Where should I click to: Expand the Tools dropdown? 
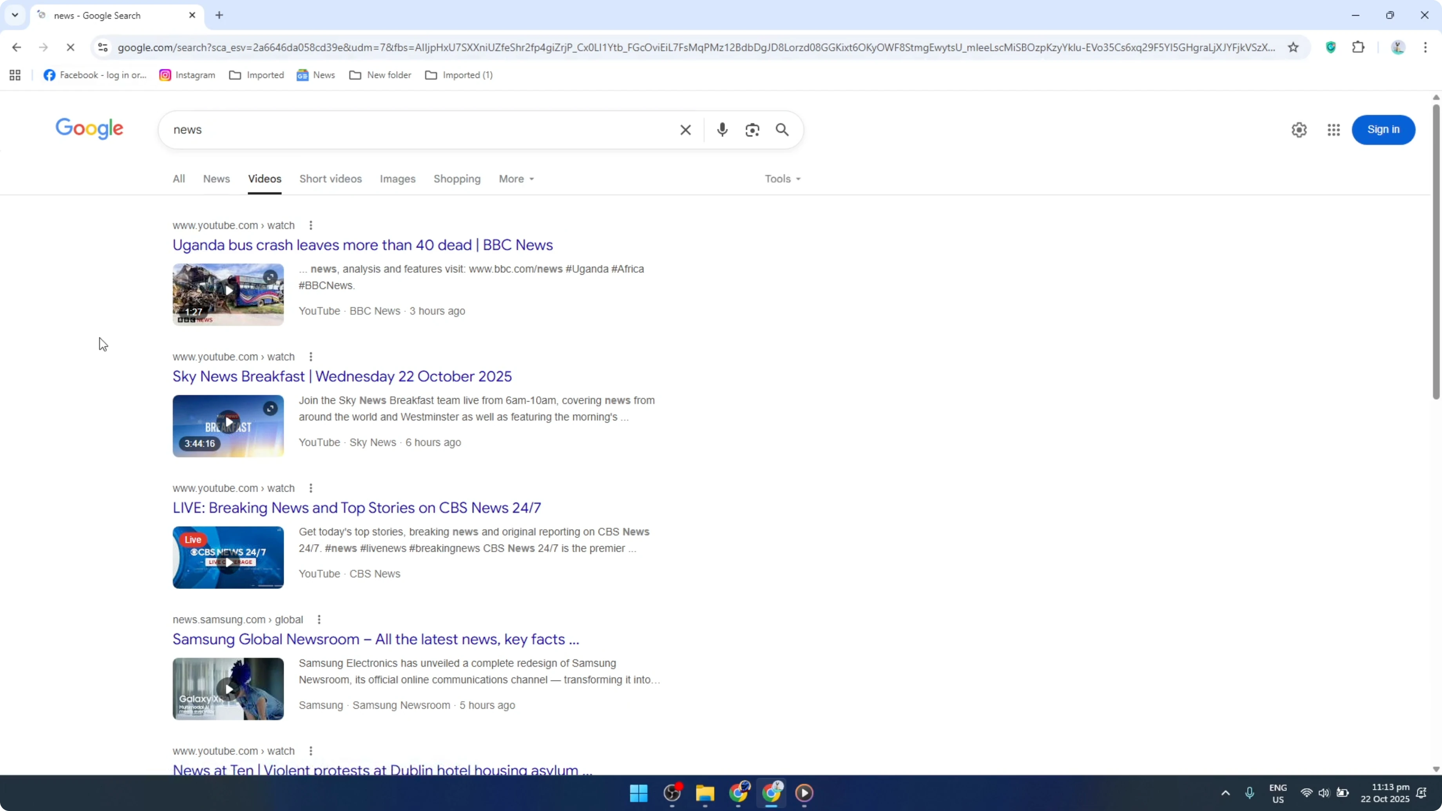point(783,179)
